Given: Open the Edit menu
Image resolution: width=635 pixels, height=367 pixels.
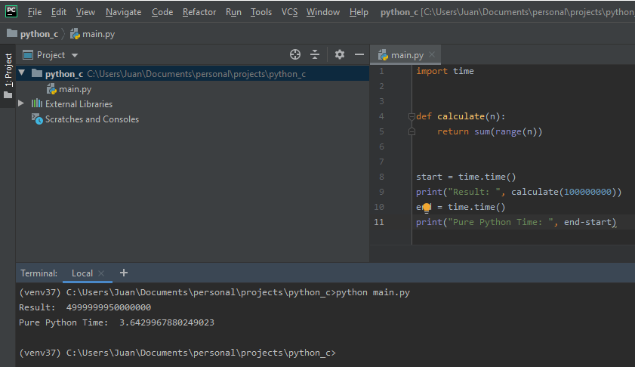Looking at the screenshot, I should pyautogui.click(x=59, y=12).
